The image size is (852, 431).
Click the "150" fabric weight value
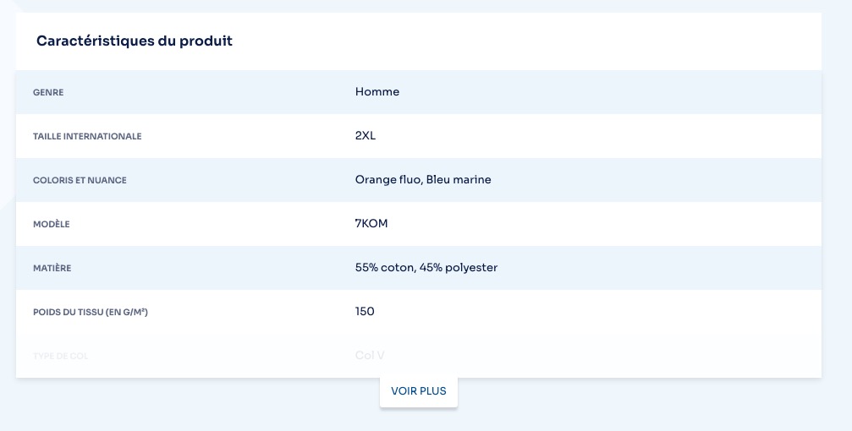point(365,311)
